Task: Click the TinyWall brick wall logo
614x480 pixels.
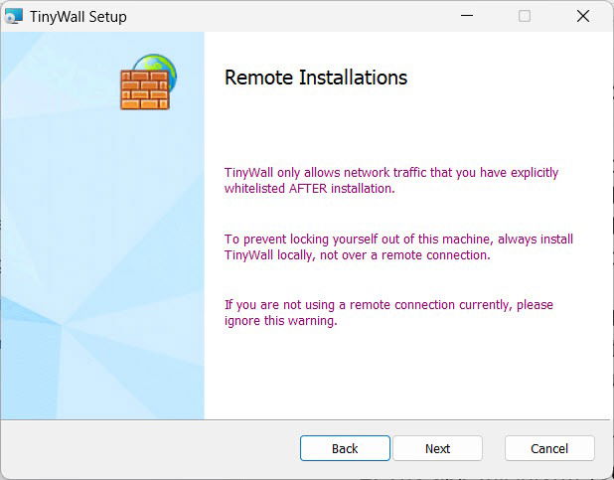Action: (148, 81)
